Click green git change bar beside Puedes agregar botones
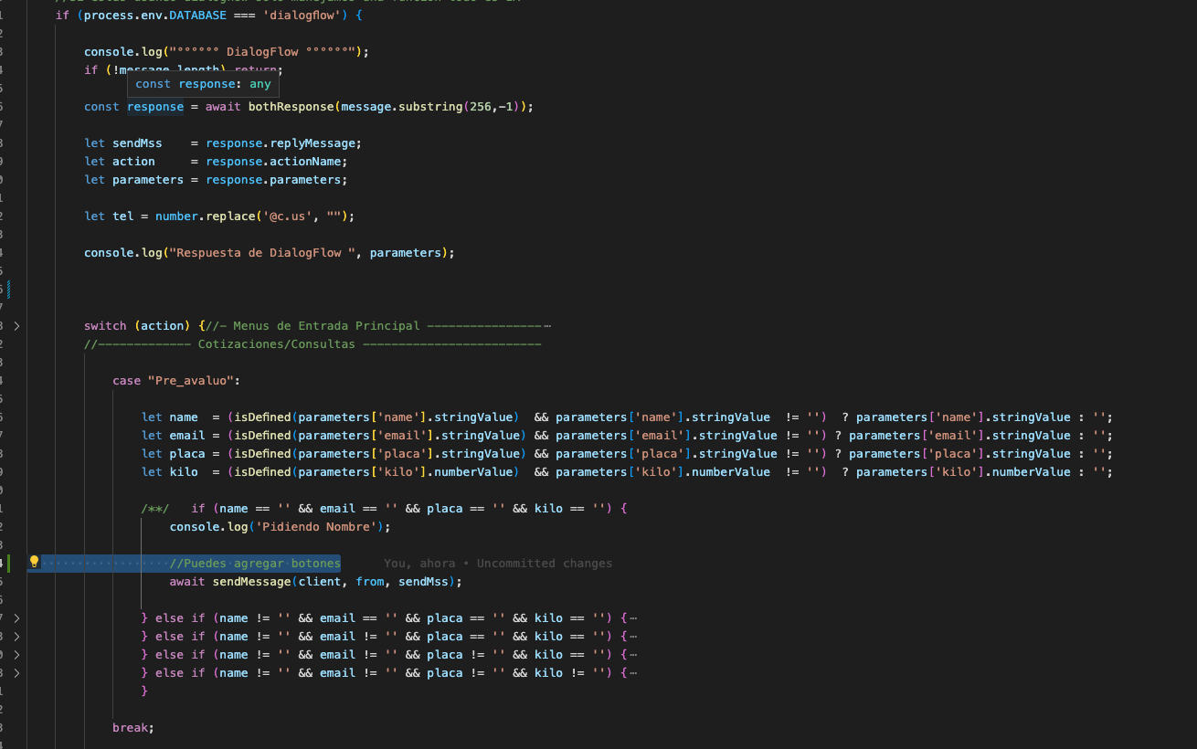The height and width of the screenshot is (749, 1197). (x=8, y=563)
